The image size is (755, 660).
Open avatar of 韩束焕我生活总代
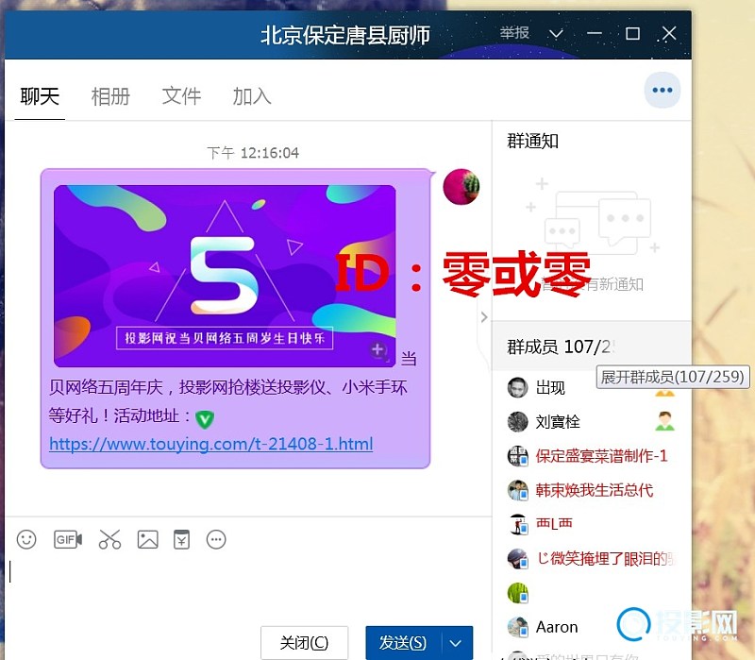517,490
